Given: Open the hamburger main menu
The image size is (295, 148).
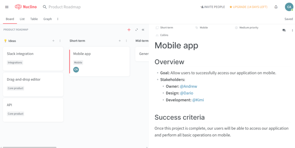Looking at the screenshot, I should [7, 7].
